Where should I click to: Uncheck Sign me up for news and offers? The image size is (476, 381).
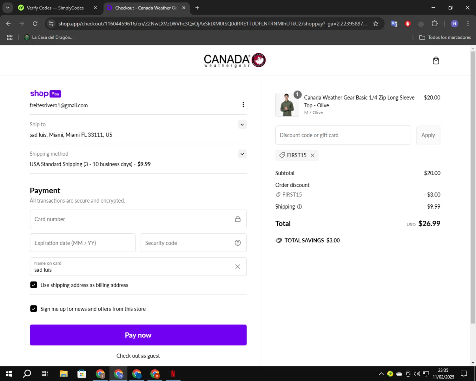tap(34, 309)
